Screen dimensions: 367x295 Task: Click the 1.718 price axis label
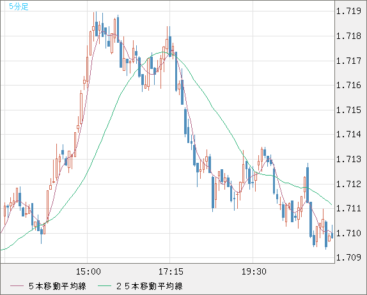tap(348, 36)
